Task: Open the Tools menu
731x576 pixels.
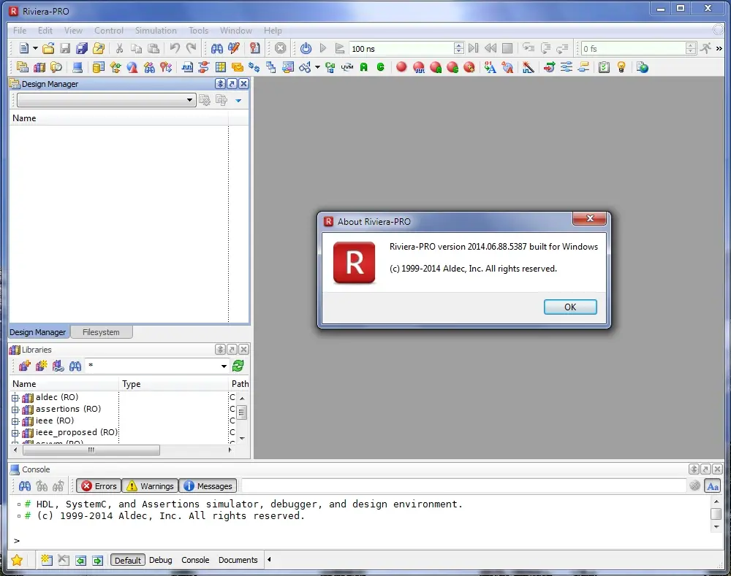Action: tap(198, 30)
